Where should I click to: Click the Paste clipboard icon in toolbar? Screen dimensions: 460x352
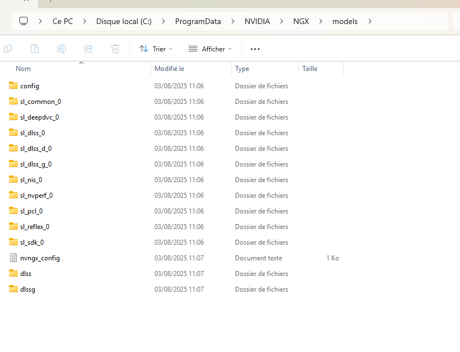point(35,49)
